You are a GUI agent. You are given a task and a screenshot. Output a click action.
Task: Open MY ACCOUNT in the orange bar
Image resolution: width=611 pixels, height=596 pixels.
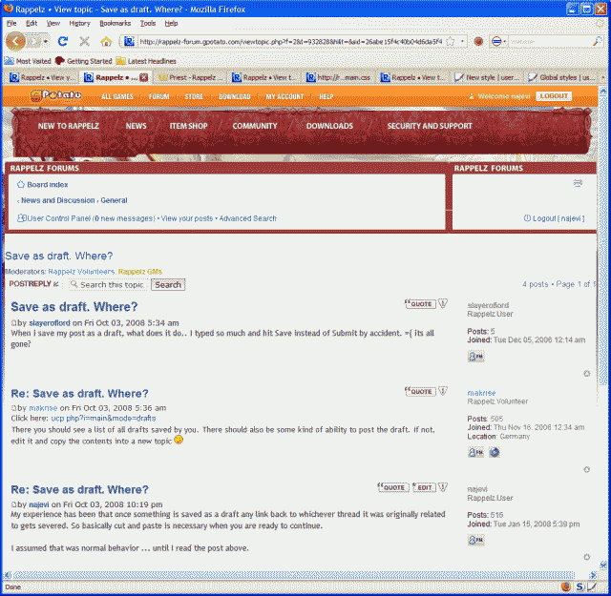tap(284, 96)
